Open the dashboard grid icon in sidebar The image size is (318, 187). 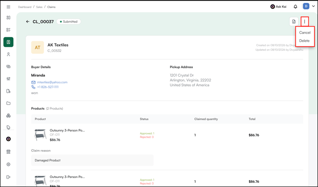coord(9,18)
